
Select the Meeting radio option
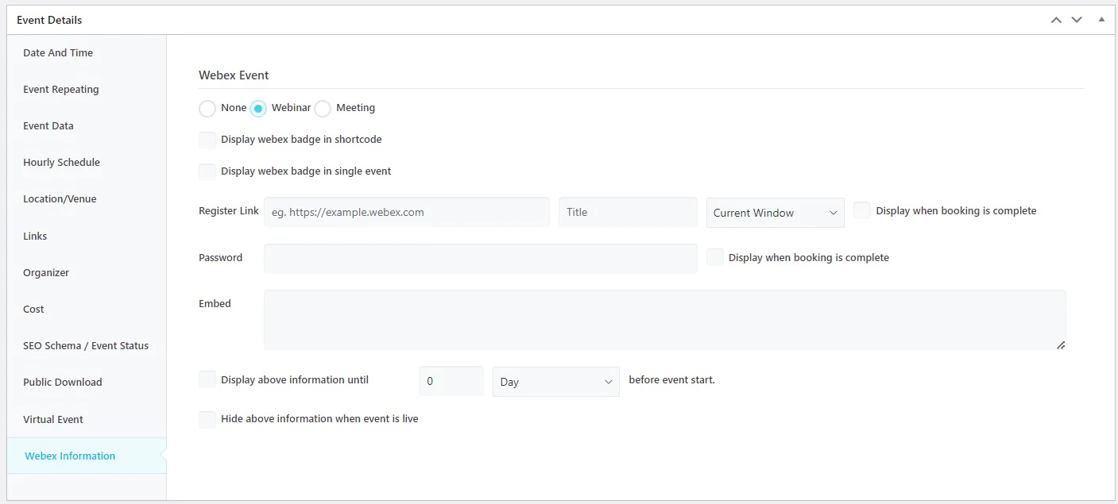323,108
